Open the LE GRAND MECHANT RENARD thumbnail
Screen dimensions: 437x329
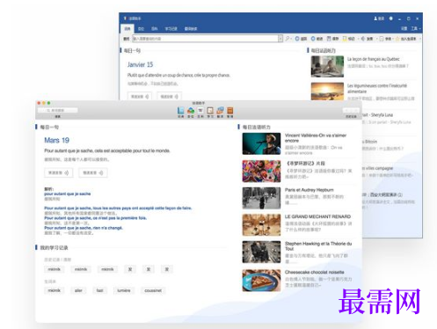[x=261, y=225]
